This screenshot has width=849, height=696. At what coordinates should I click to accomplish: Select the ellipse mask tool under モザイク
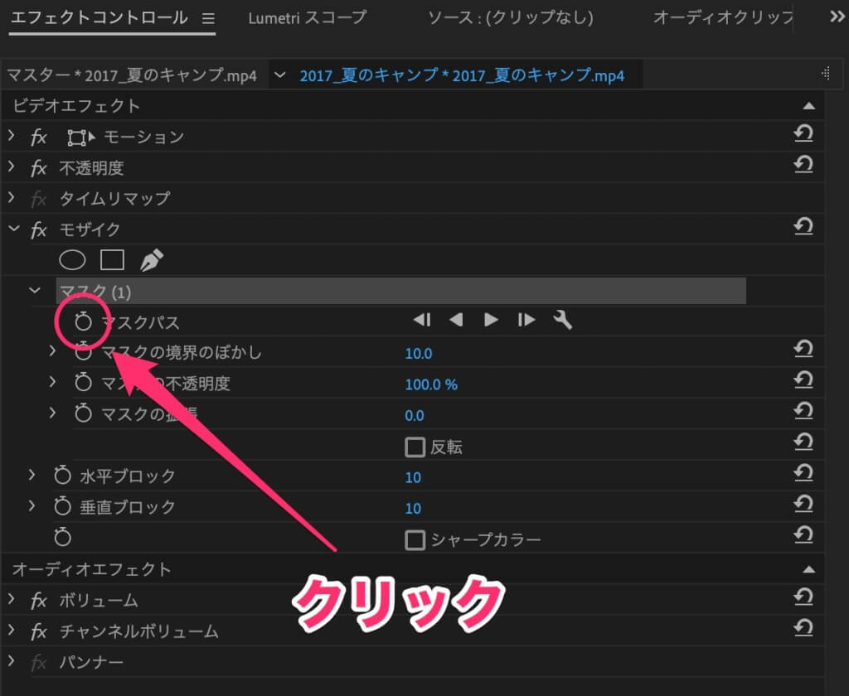click(x=73, y=260)
